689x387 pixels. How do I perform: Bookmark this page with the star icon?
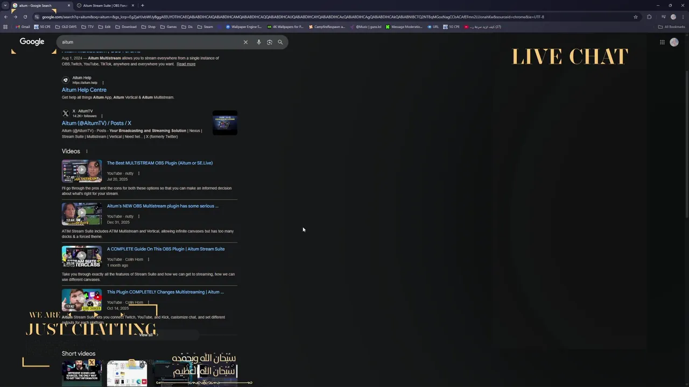(x=636, y=17)
